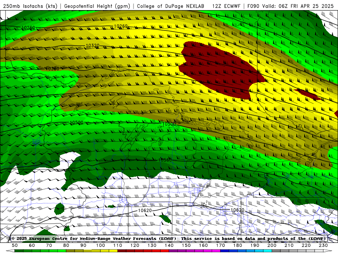Click the left '10500' contour label
The image size is (338, 253).
76,122
